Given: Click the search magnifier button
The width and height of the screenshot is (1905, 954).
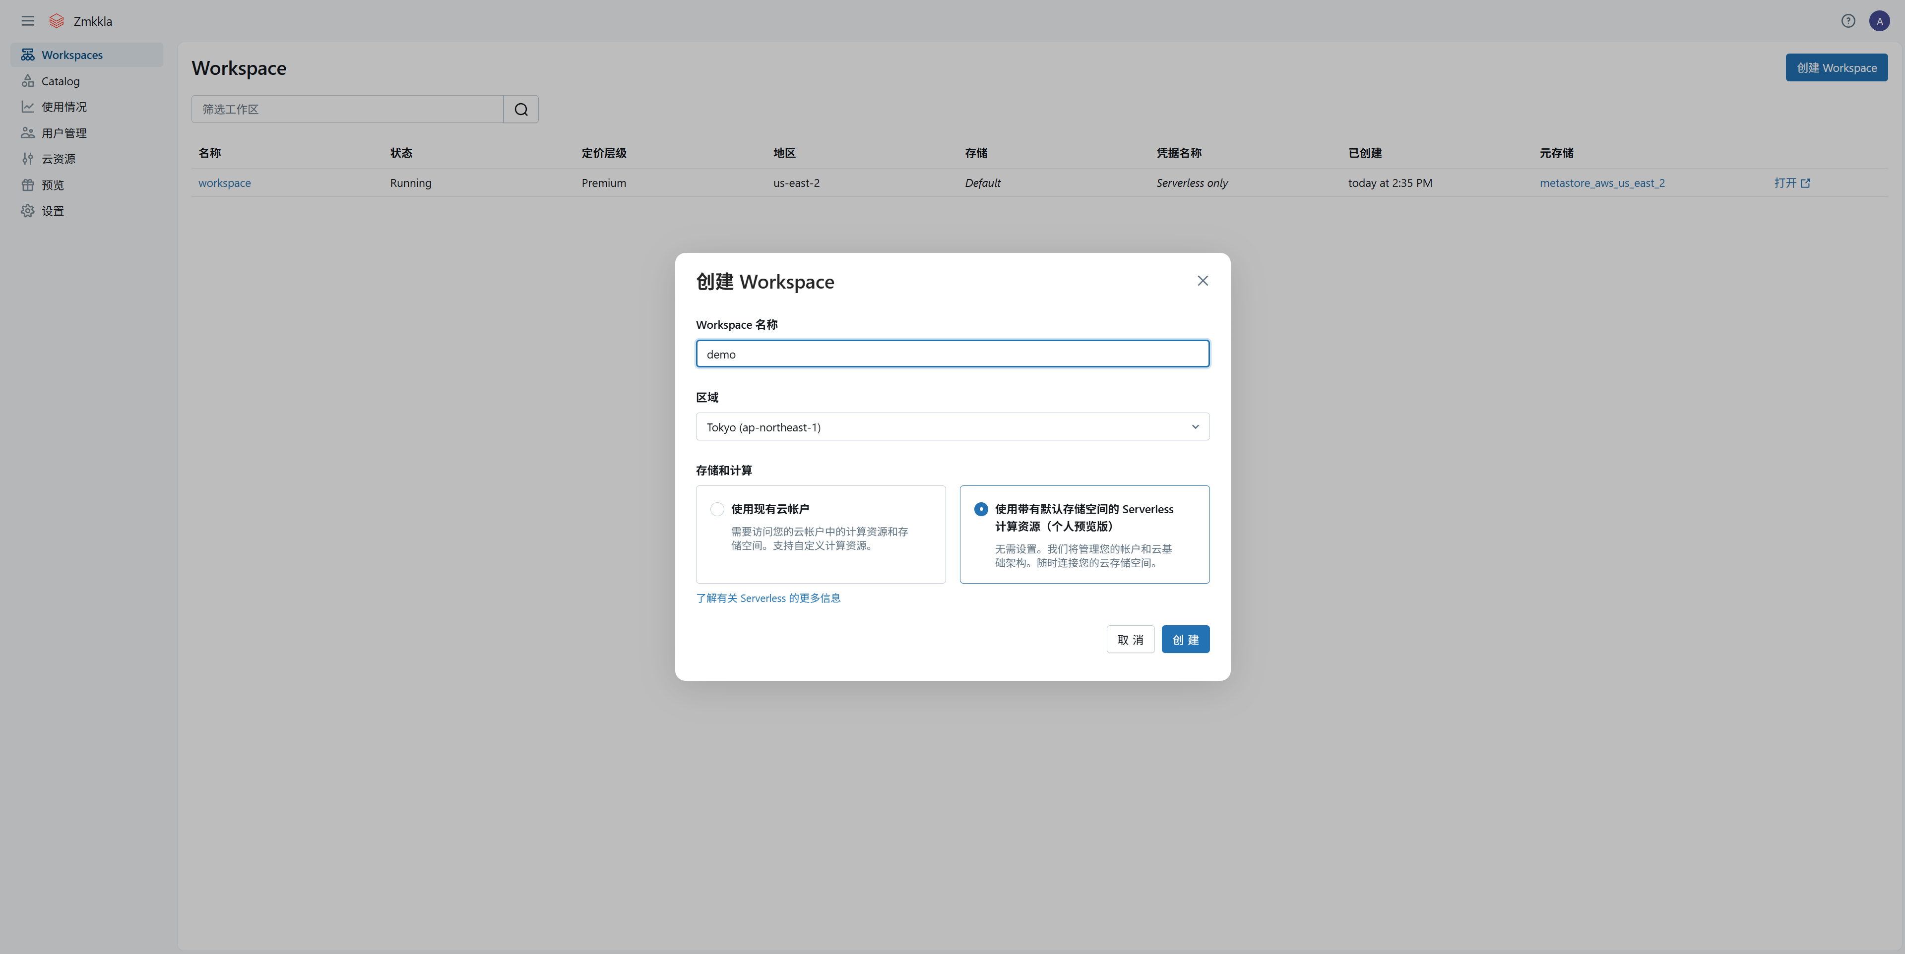Looking at the screenshot, I should click(520, 110).
